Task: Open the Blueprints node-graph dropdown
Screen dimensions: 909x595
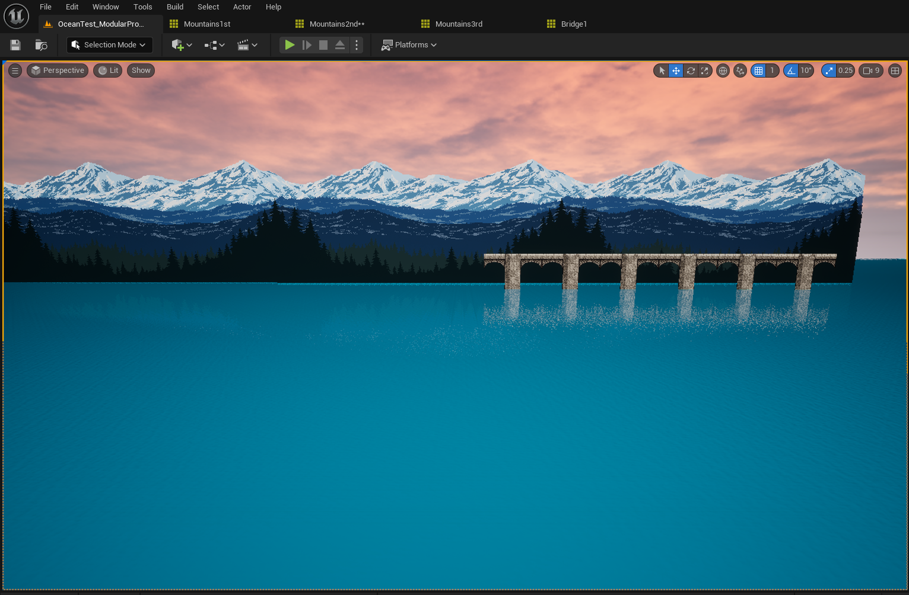Action: (x=214, y=45)
